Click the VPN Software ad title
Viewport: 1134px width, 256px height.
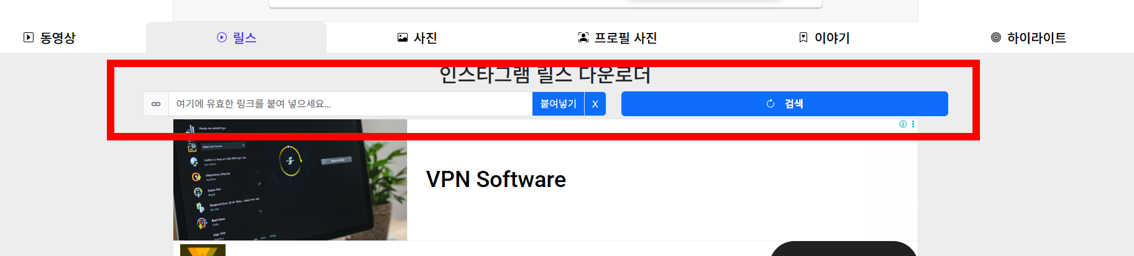pos(496,180)
